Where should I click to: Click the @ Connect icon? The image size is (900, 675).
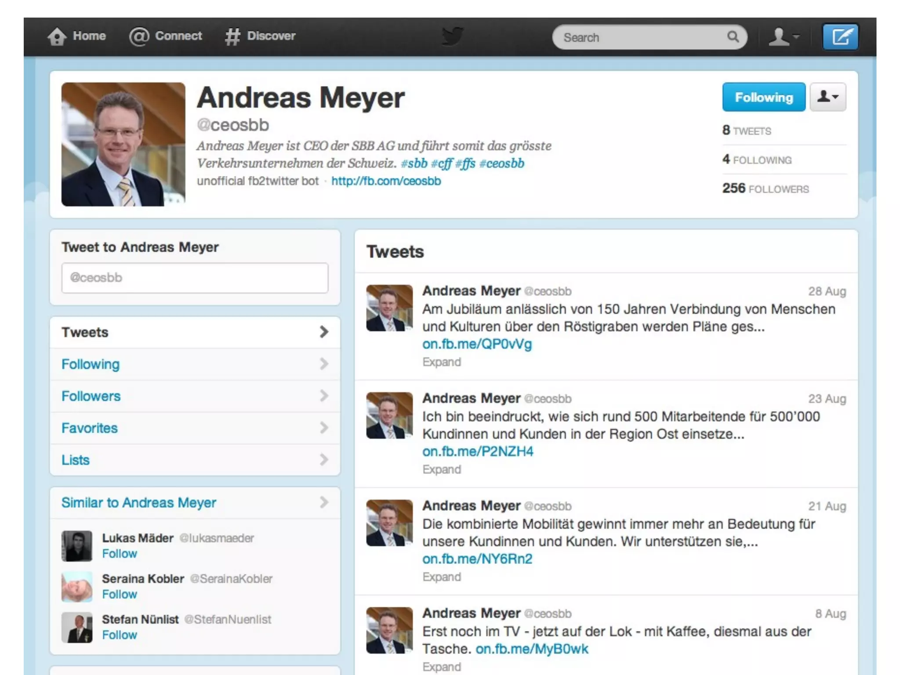139,36
